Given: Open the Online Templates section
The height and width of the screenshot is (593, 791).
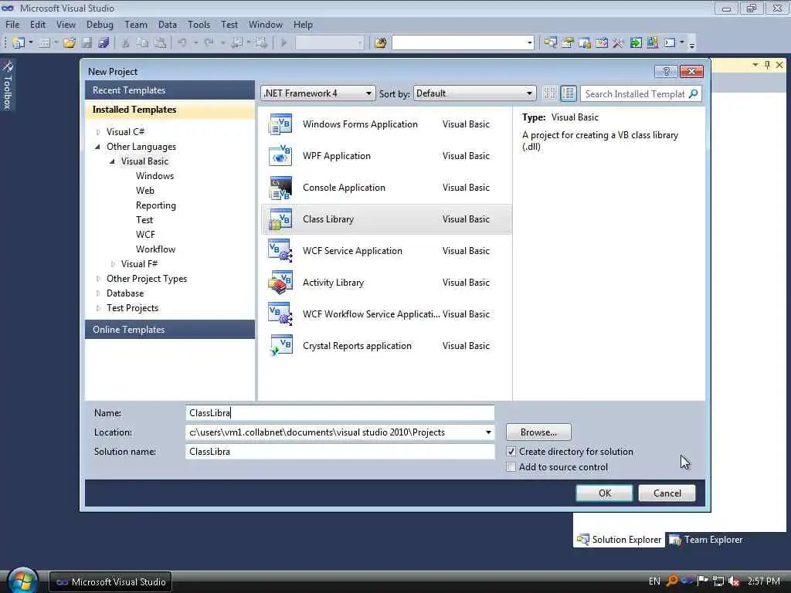Looking at the screenshot, I should [x=170, y=329].
